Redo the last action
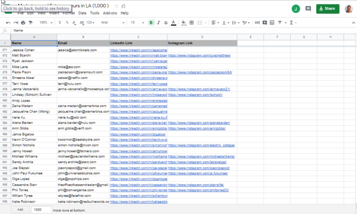Image resolution: width=357 pixels, height=214 pixels. click(x=16, y=22)
